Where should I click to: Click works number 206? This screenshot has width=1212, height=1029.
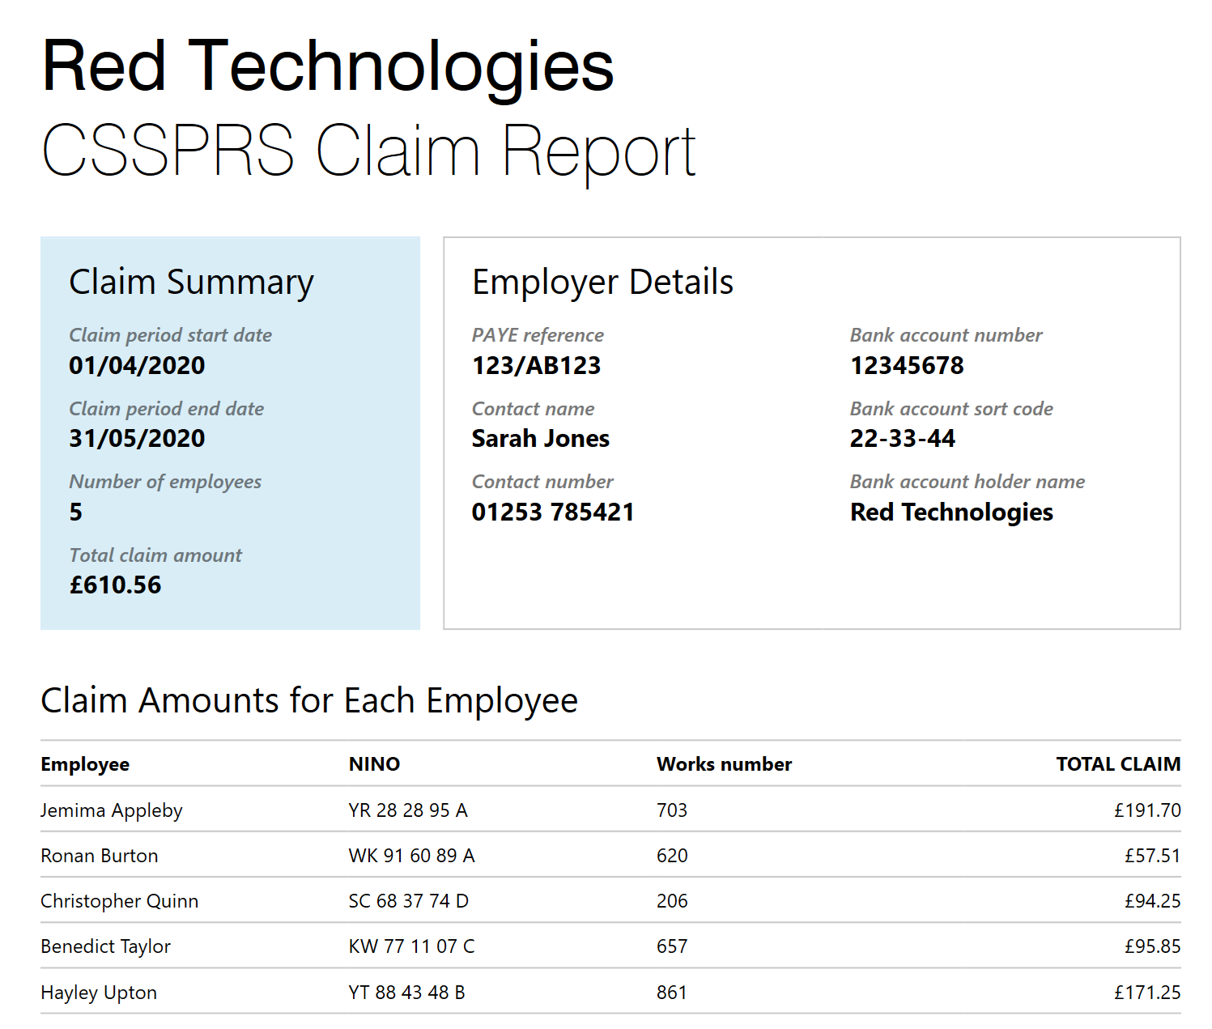(672, 901)
